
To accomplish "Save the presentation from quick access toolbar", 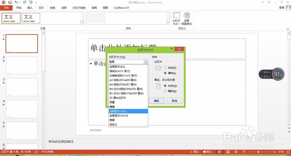I will 10,2.
